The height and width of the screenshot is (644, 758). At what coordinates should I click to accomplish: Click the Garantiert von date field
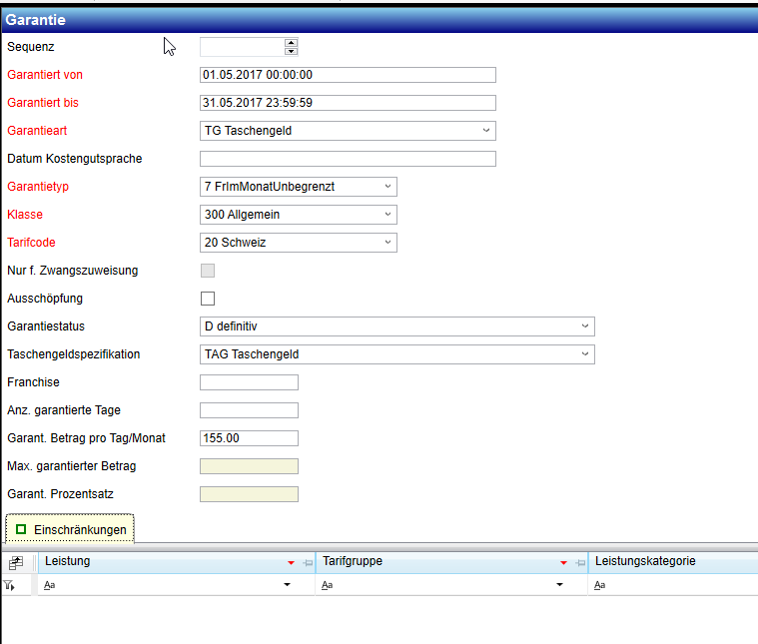click(348, 75)
